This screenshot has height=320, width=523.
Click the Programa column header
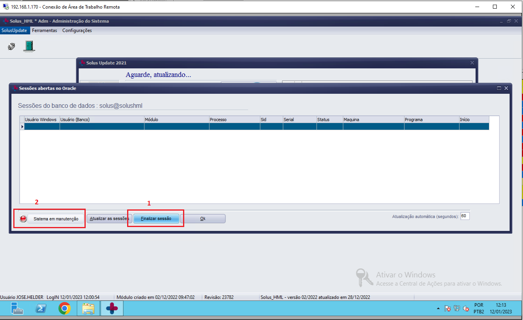[431, 120]
